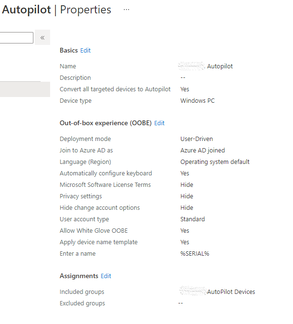Click 'Yes' value for Automatically configure keyboard

point(185,173)
